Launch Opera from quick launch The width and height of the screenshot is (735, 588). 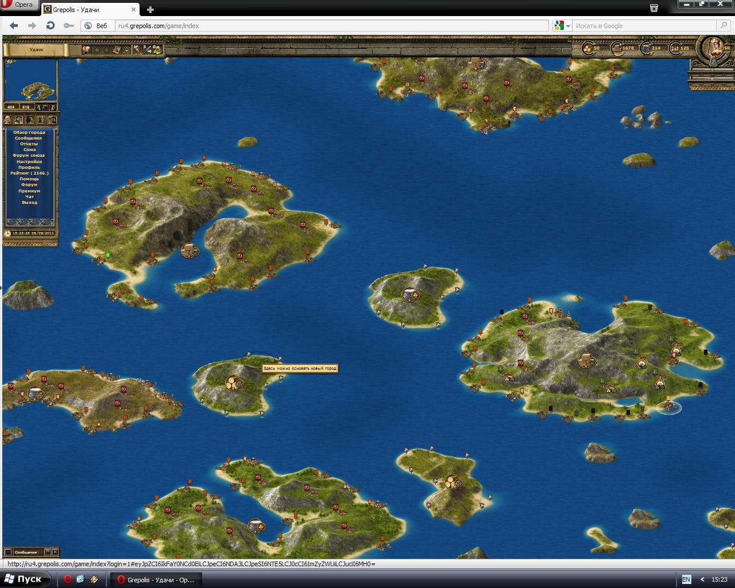click(x=68, y=579)
